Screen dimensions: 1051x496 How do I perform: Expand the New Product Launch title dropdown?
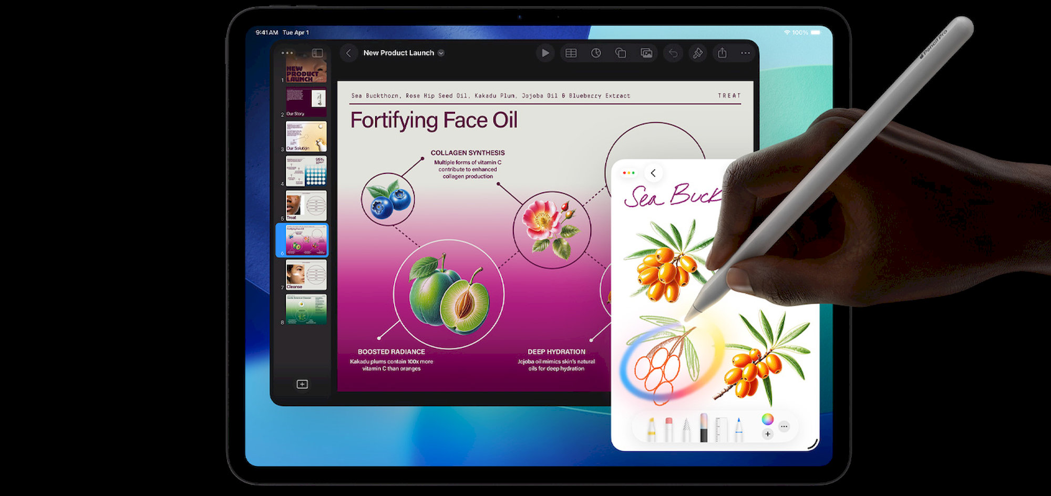pos(441,53)
